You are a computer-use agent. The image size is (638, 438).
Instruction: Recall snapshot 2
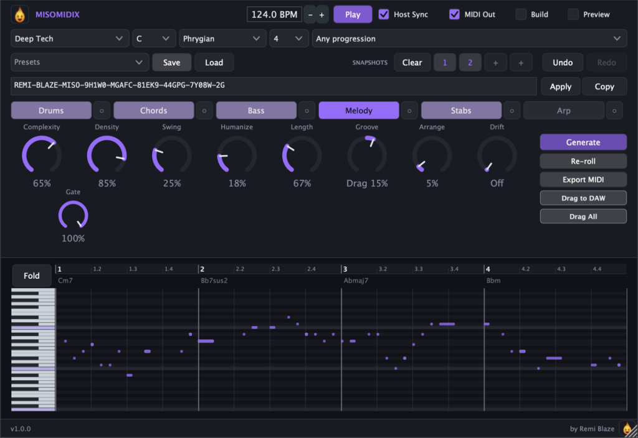coord(470,63)
